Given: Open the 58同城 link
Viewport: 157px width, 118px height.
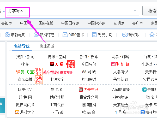Looking at the screenshot, I should tap(89, 72).
